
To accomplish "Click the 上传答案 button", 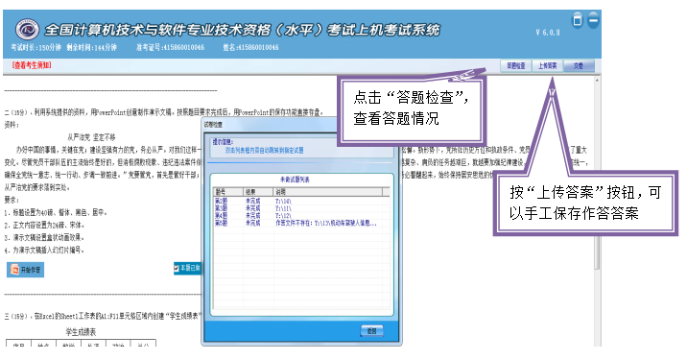I will (547, 66).
